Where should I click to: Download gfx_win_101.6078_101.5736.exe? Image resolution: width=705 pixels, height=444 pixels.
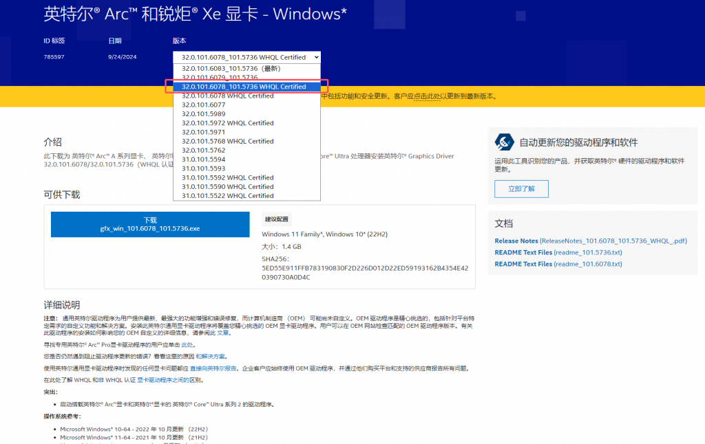[150, 224]
